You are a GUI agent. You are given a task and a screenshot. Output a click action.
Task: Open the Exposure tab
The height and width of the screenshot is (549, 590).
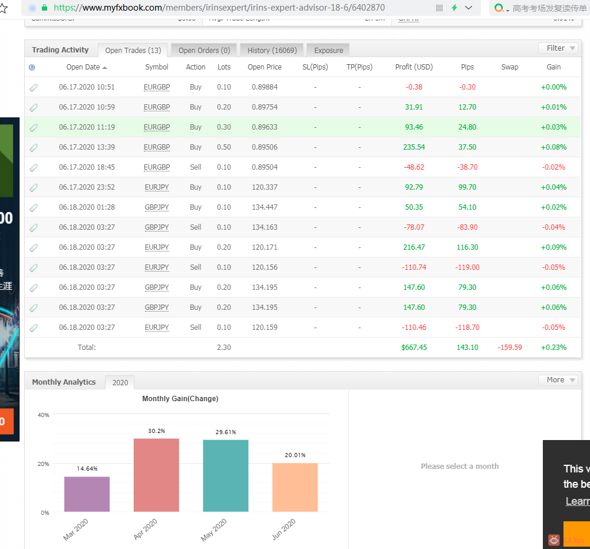[x=328, y=51]
